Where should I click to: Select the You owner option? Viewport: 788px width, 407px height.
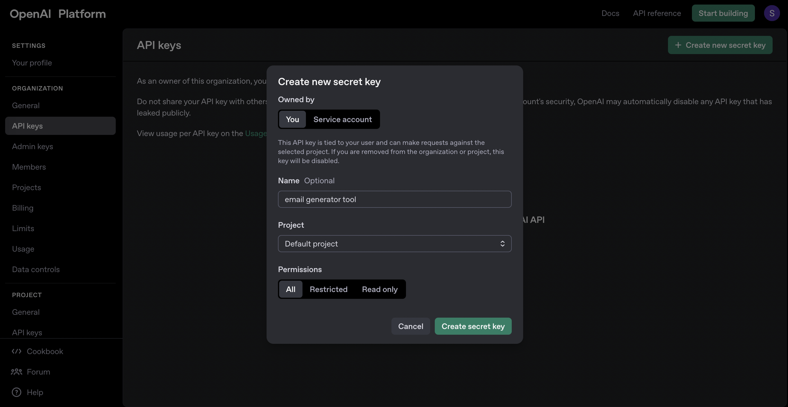coord(292,119)
